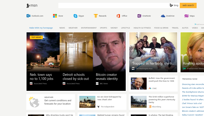Screen dimensions: 204x116
Task: Open the Rewards medal icon
Action: click(x=96, y=16)
